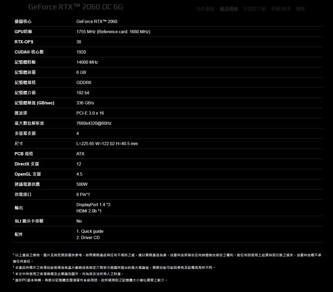The width and height of the screenshot is (333, 292).
Task: Open the 特色重點 tab
Action: tap(205, 9)
